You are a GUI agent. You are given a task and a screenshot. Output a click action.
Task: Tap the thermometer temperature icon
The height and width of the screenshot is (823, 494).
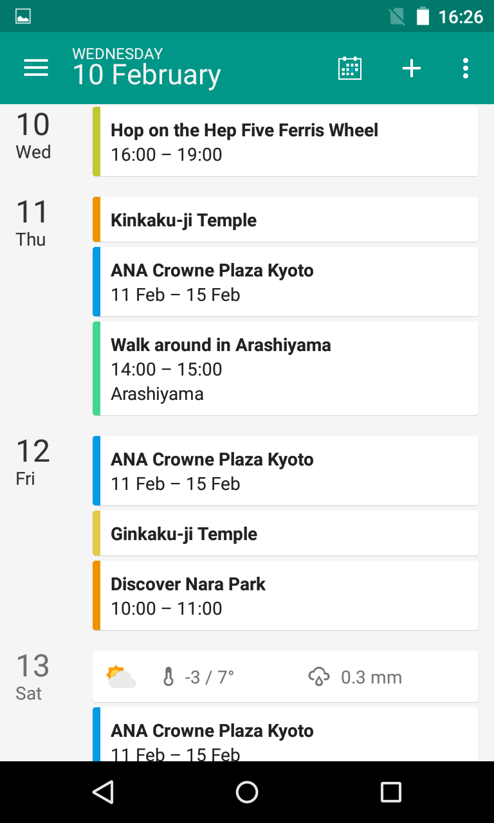coord(169,677)
